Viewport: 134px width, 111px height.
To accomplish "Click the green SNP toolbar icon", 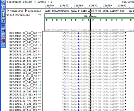I will [3, 45].
